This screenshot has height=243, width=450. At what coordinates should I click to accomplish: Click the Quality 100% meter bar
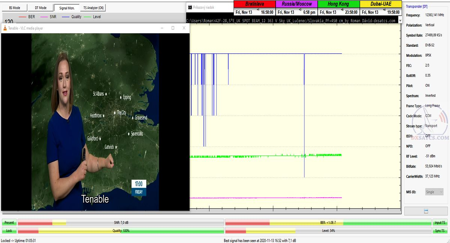click(x=121, y=231)
